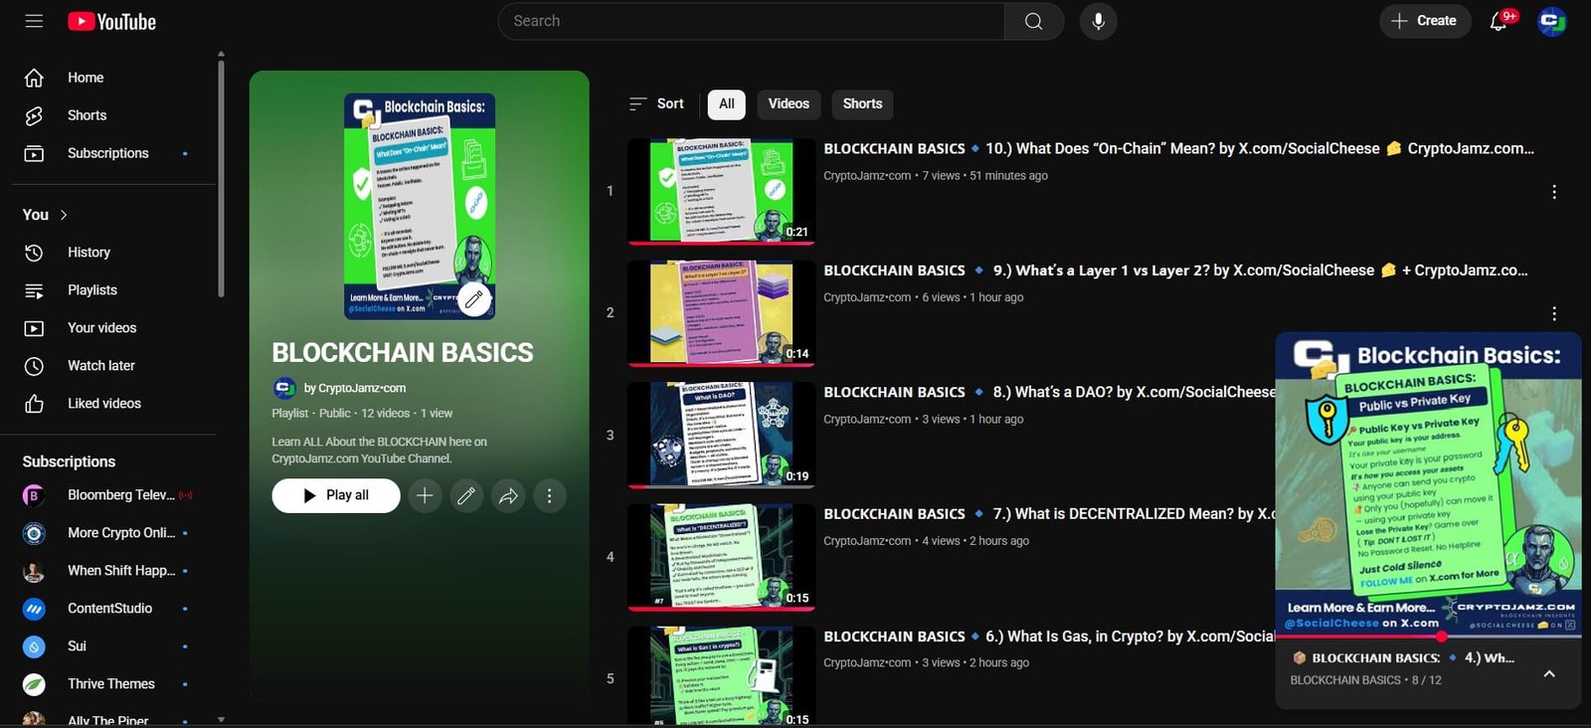Add videos with the plus button
Image resolution: width=1591 pixels, height=728 pixels.
click(x=425, y=495)
